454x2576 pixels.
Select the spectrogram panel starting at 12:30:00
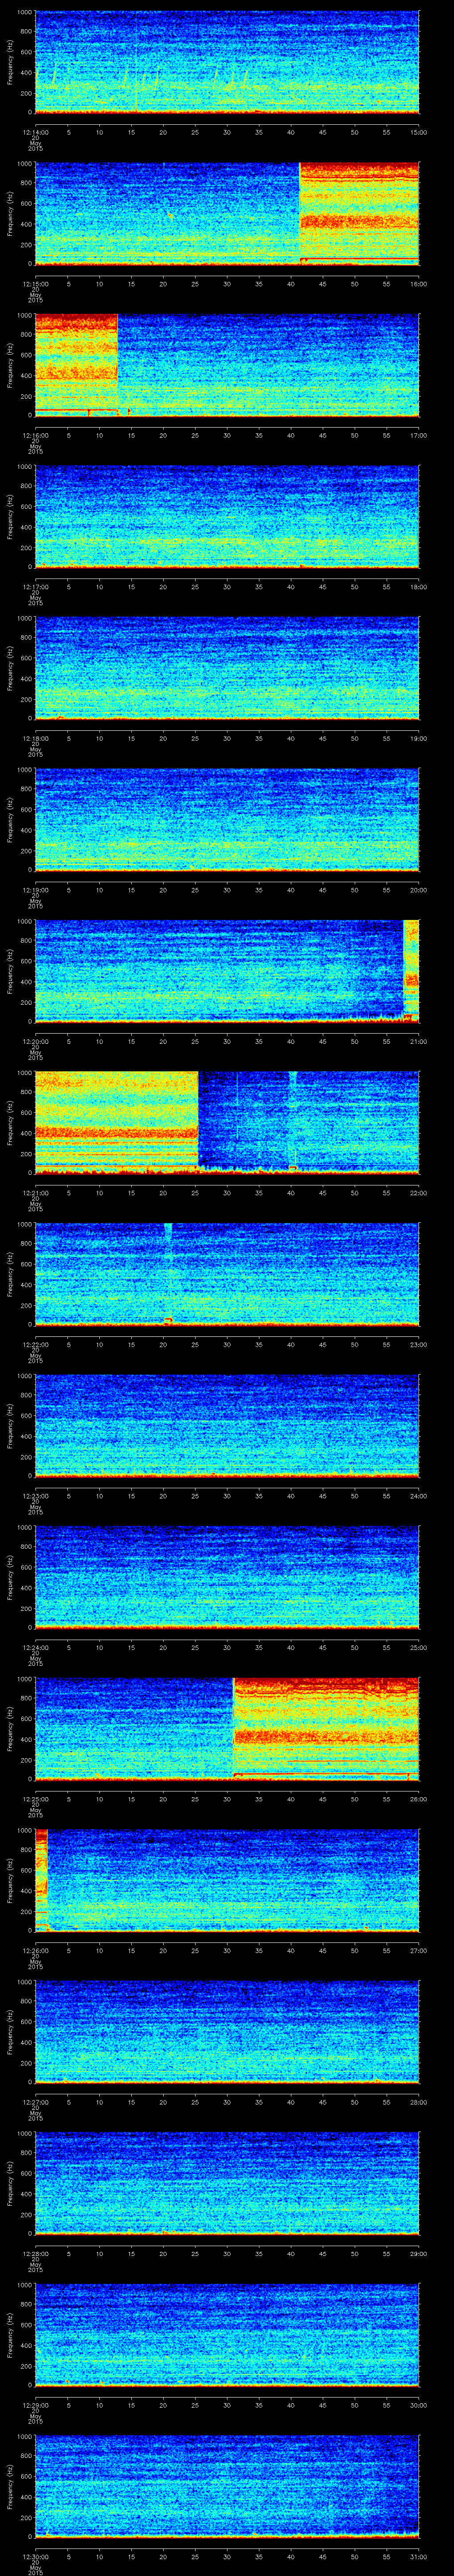(x=227, y=2487)
